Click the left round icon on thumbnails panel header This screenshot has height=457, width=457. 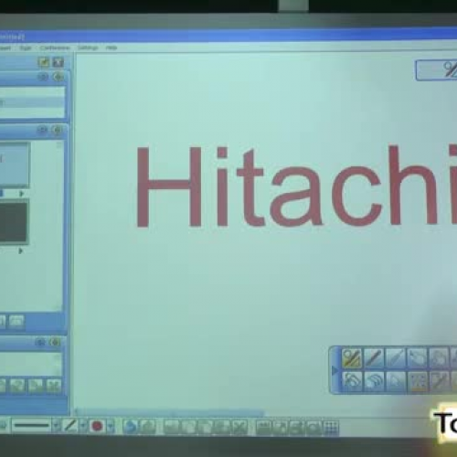point(42,130)
